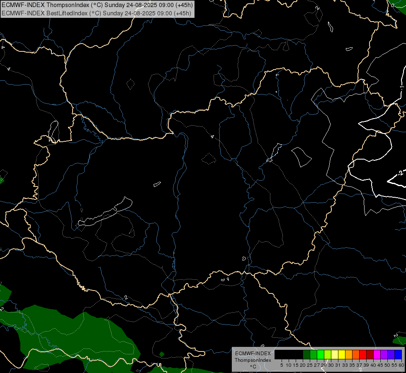Image resolution: width=406 pixels, height=373 pixels.
Task: Pick the bright yellow 31-33 legend swatch
Action: coord(342,354)
